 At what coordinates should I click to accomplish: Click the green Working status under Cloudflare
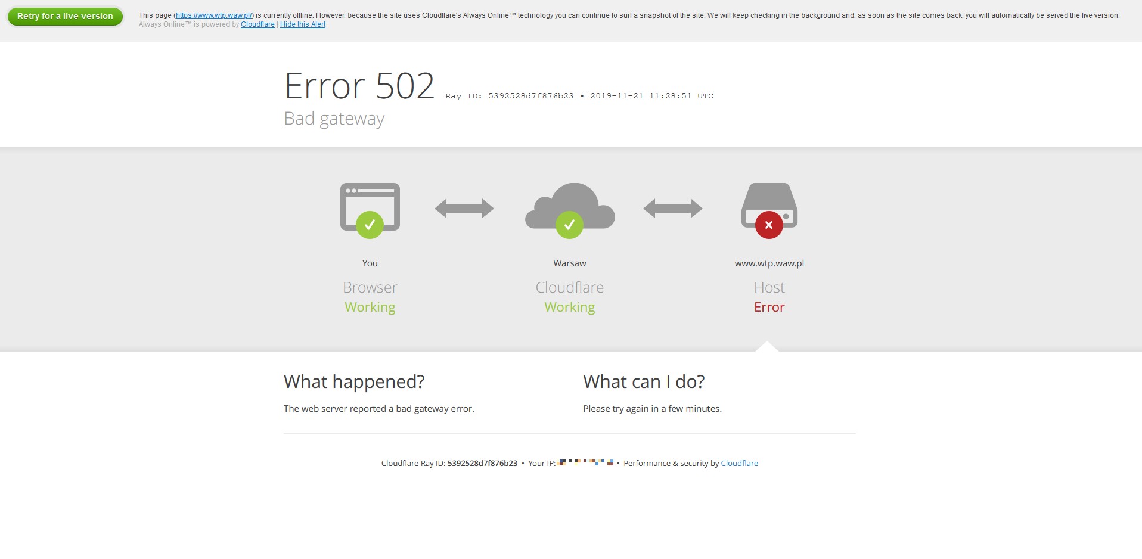click(570, 307)
